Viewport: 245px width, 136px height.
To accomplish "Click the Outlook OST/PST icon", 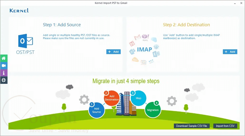I will [25, 41].
